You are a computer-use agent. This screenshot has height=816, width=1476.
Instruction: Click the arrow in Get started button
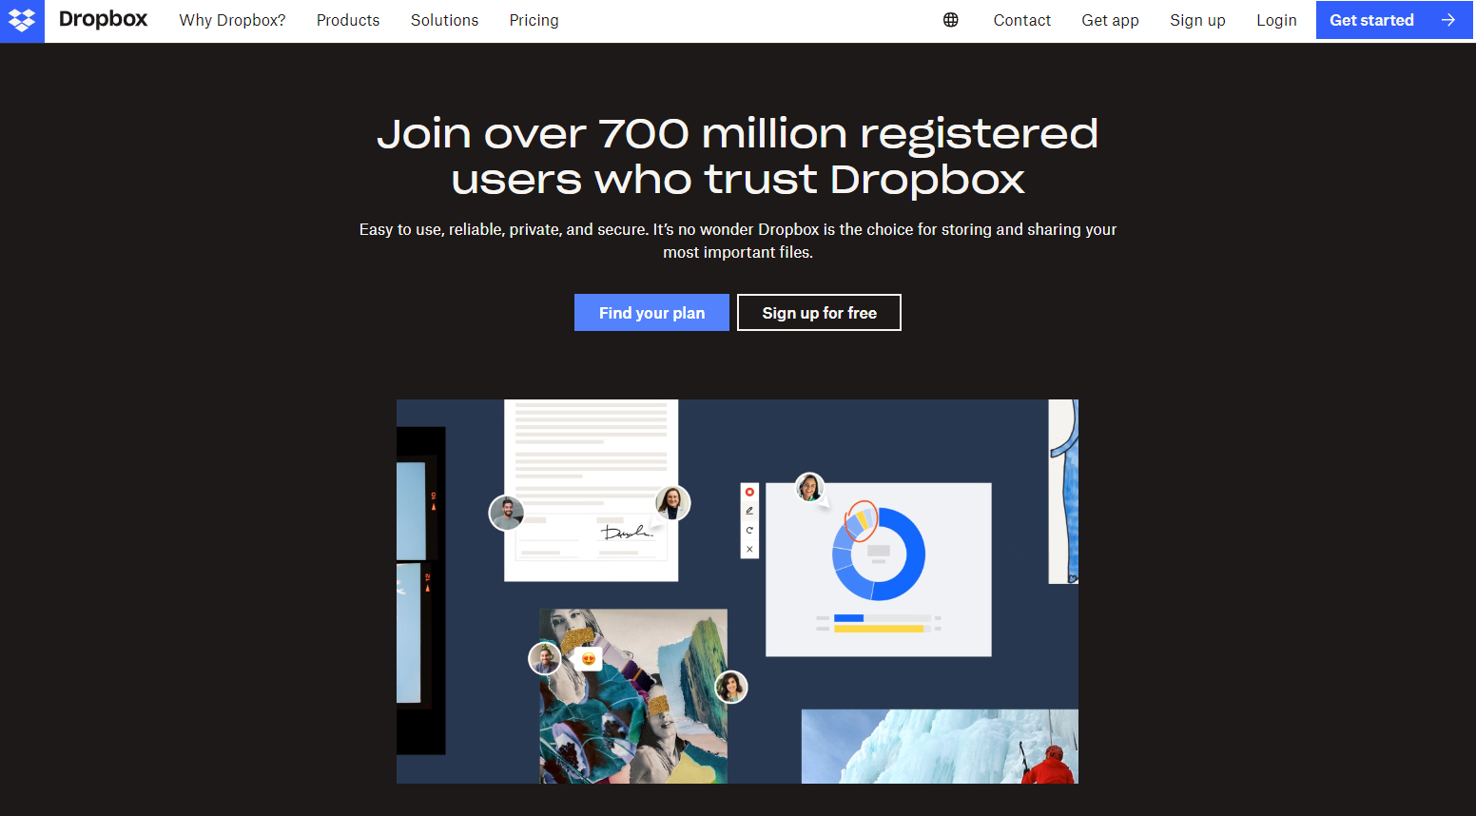click(x=1447, y=20)
